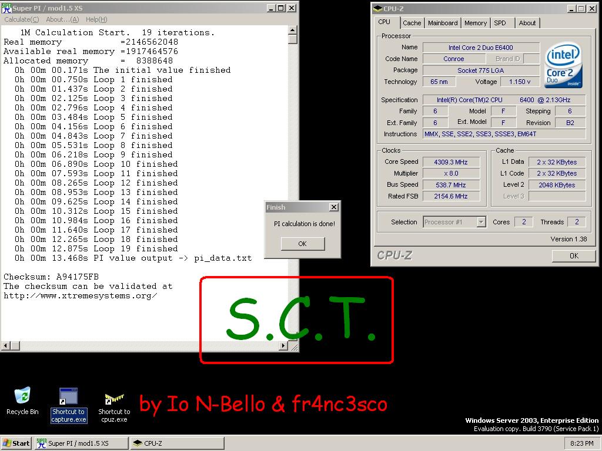Viewport: 602px width, 451px height.
Task: Click the Super PI title bar icon
Action: point(6,8)
